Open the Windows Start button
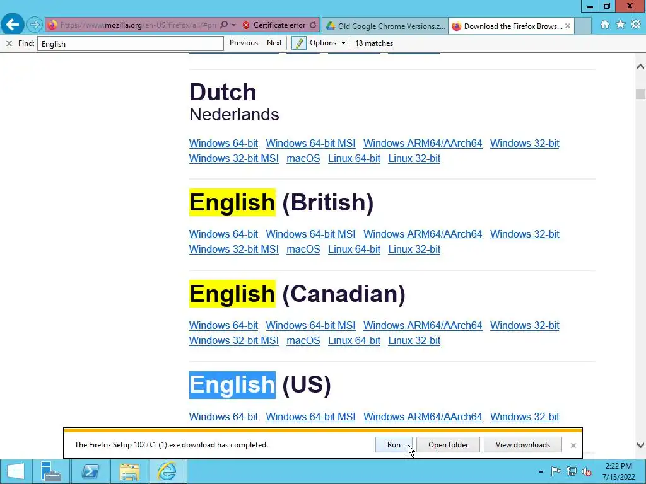The image size is (646, 484). tap(16, 471)
